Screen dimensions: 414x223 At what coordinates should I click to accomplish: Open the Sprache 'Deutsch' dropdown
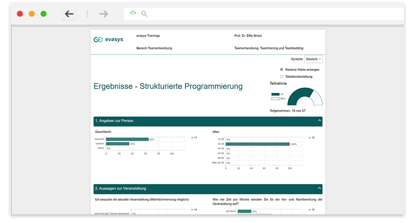click(x=313, y=59)
